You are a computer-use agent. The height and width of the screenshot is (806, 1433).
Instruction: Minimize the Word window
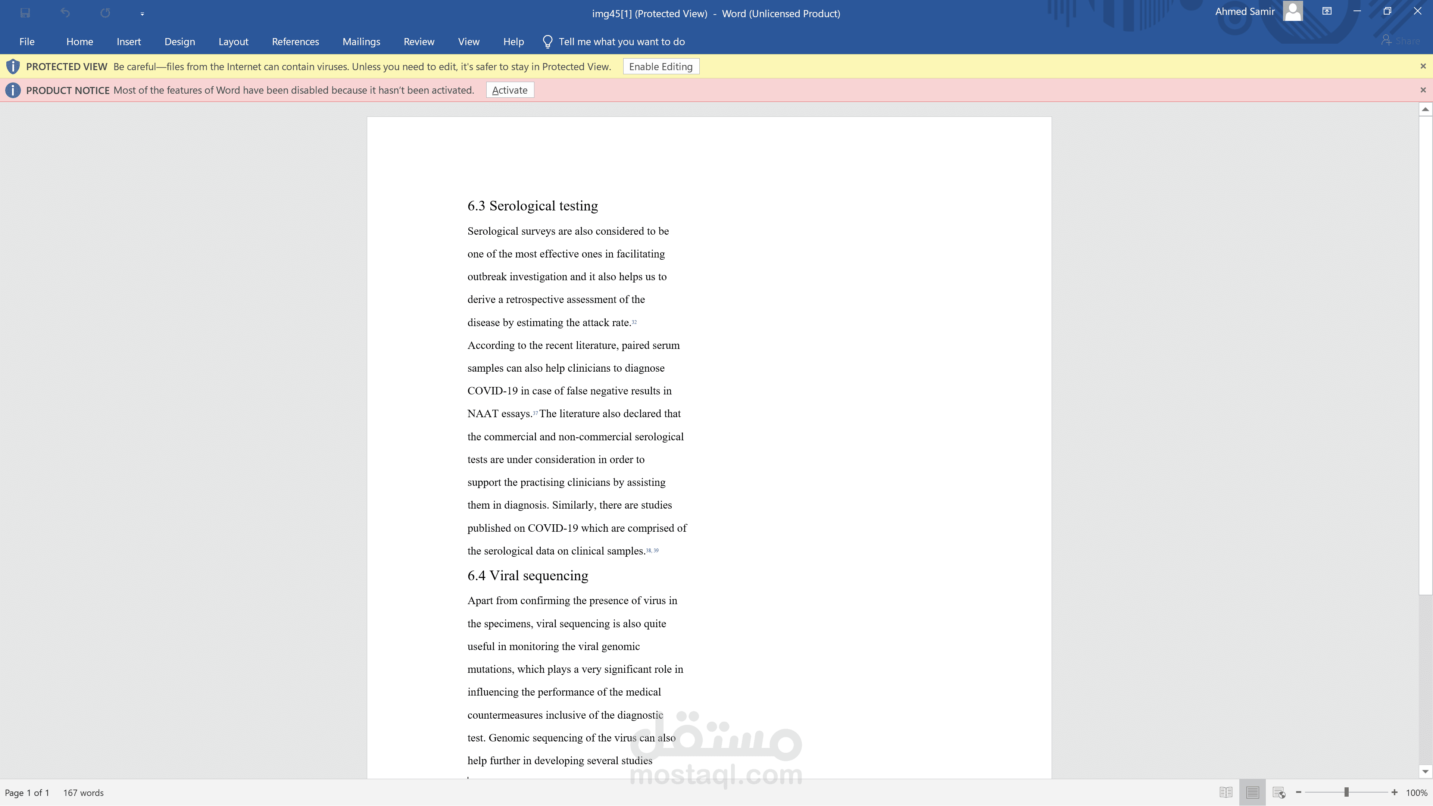click(x=1357, y=11)
